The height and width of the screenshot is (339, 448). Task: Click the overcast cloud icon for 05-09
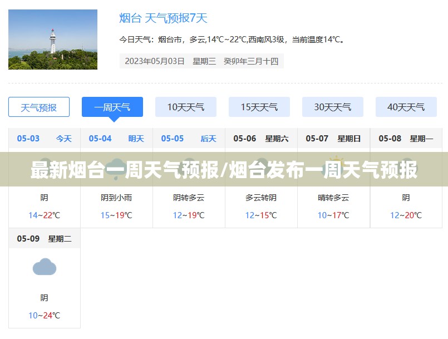pos(45,267)
